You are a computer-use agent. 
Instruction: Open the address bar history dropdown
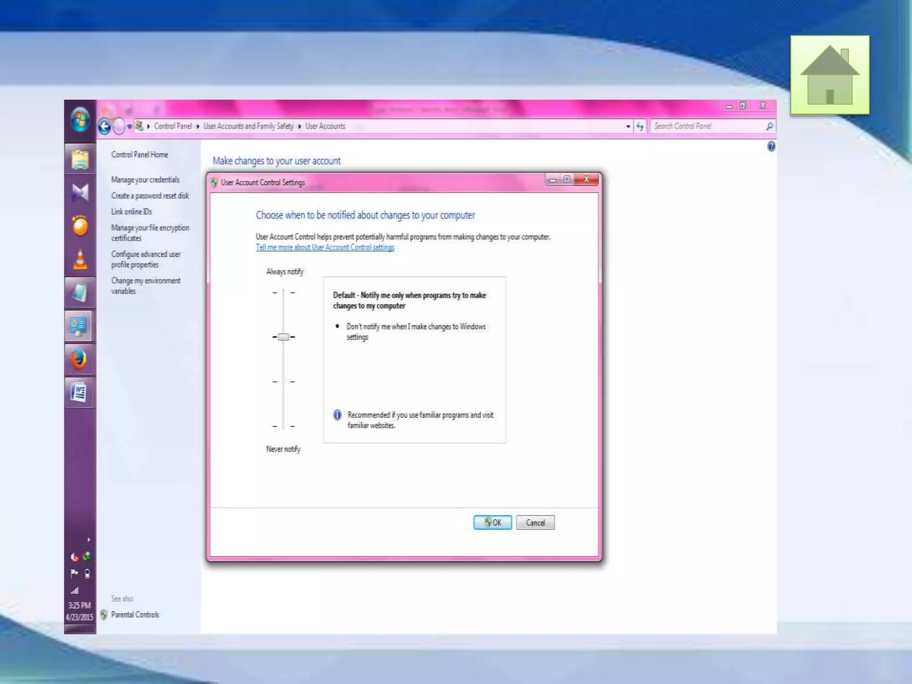[x=628, y=126]
